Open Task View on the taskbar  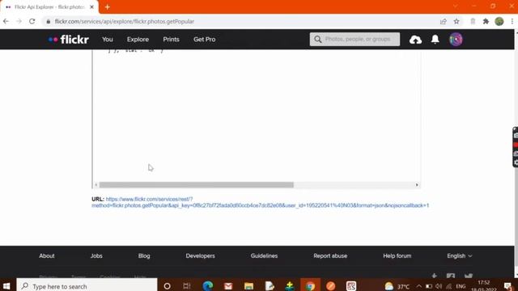[187, 285]
